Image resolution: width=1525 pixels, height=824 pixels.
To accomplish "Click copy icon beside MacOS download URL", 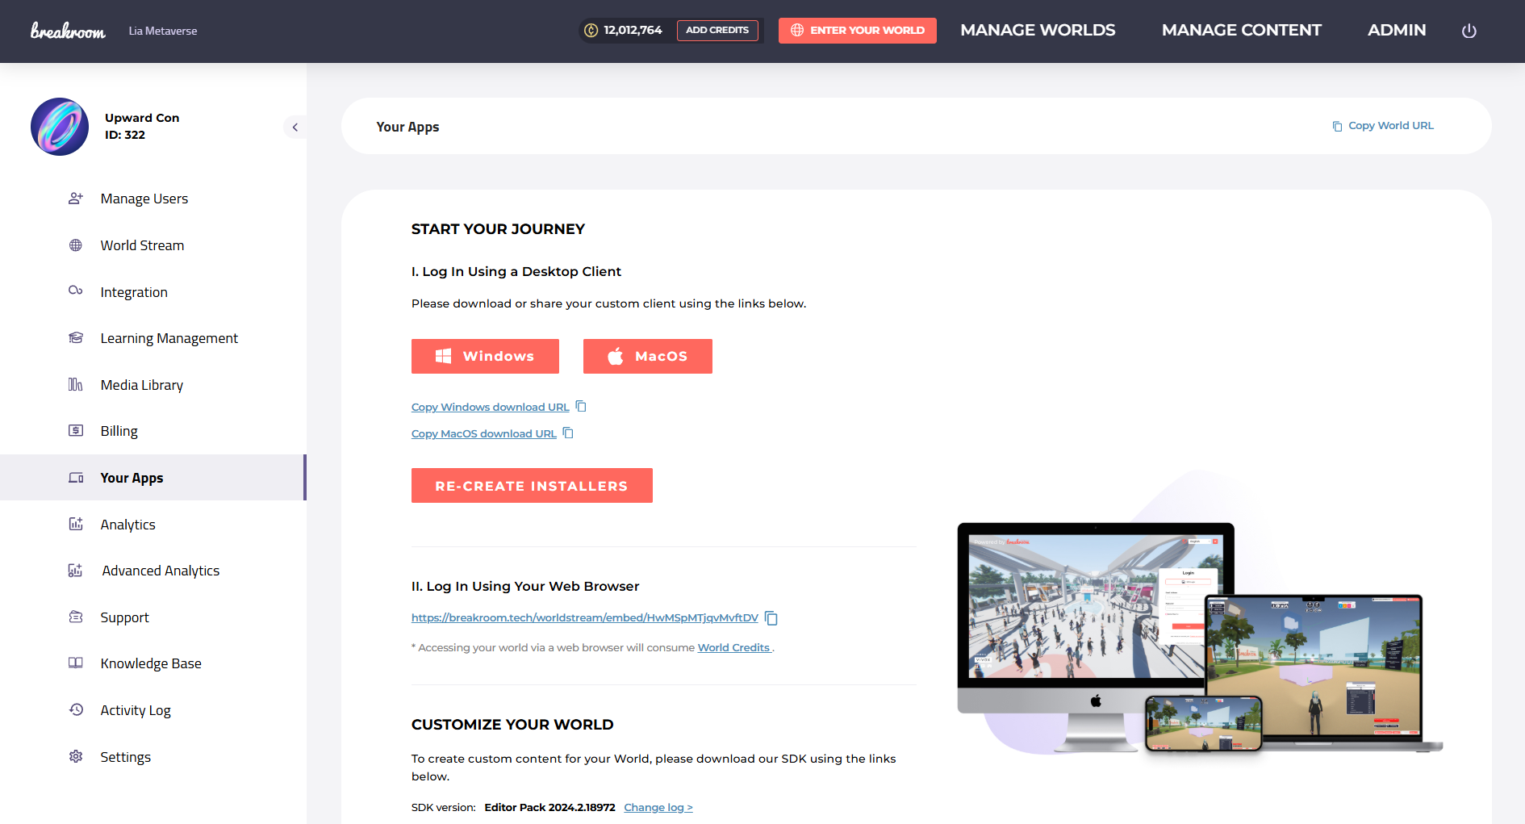I will [568, 433].
